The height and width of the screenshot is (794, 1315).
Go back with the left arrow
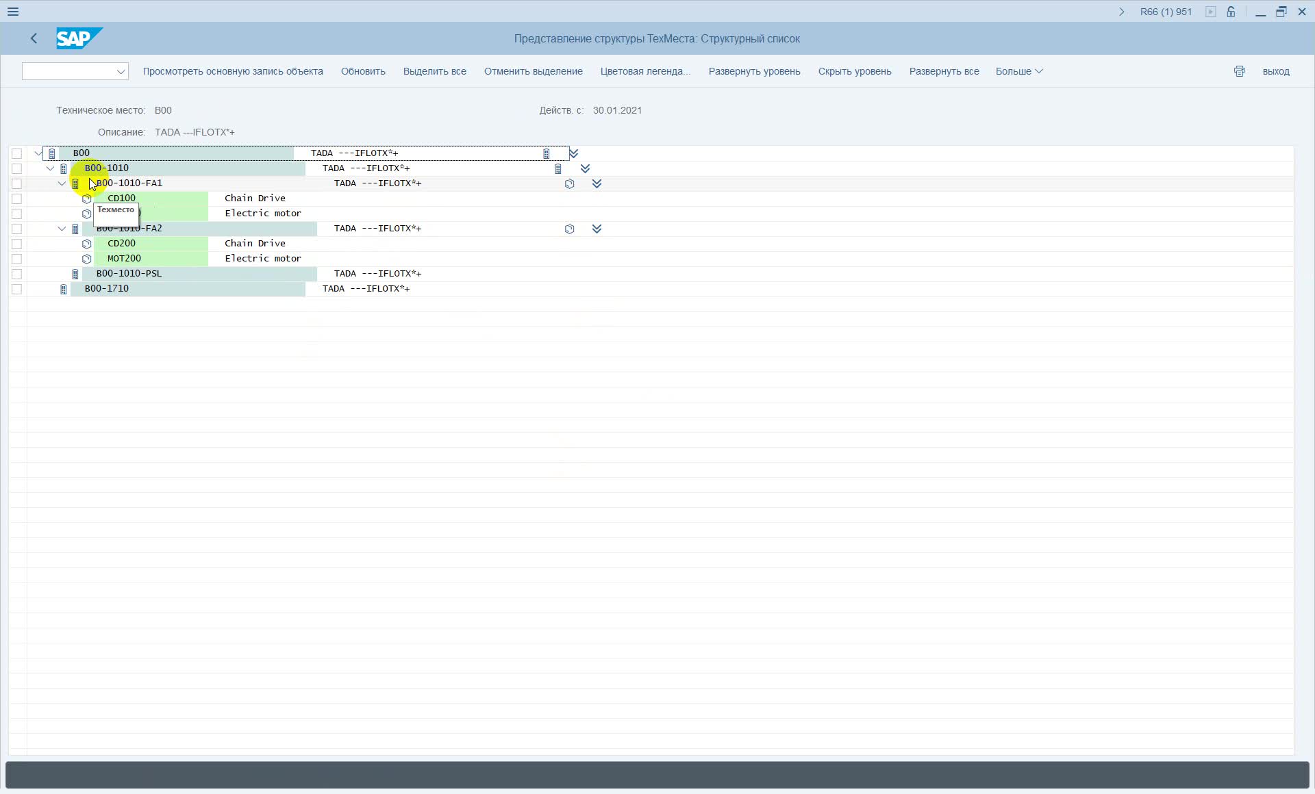coord(34,38)
